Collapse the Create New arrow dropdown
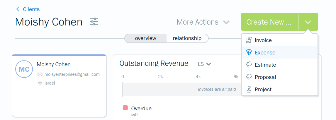The width and height of the screenshot is (336, 120). pos(308,22)
